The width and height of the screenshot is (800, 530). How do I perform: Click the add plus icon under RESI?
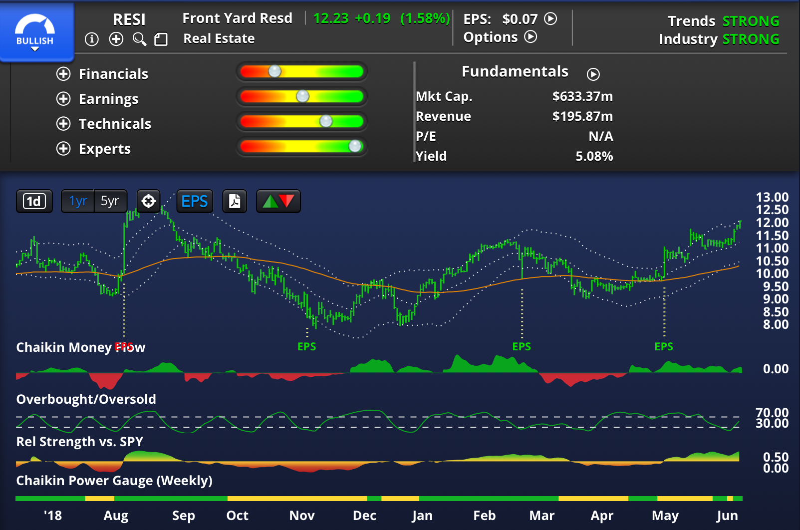(x=116, y=39)
